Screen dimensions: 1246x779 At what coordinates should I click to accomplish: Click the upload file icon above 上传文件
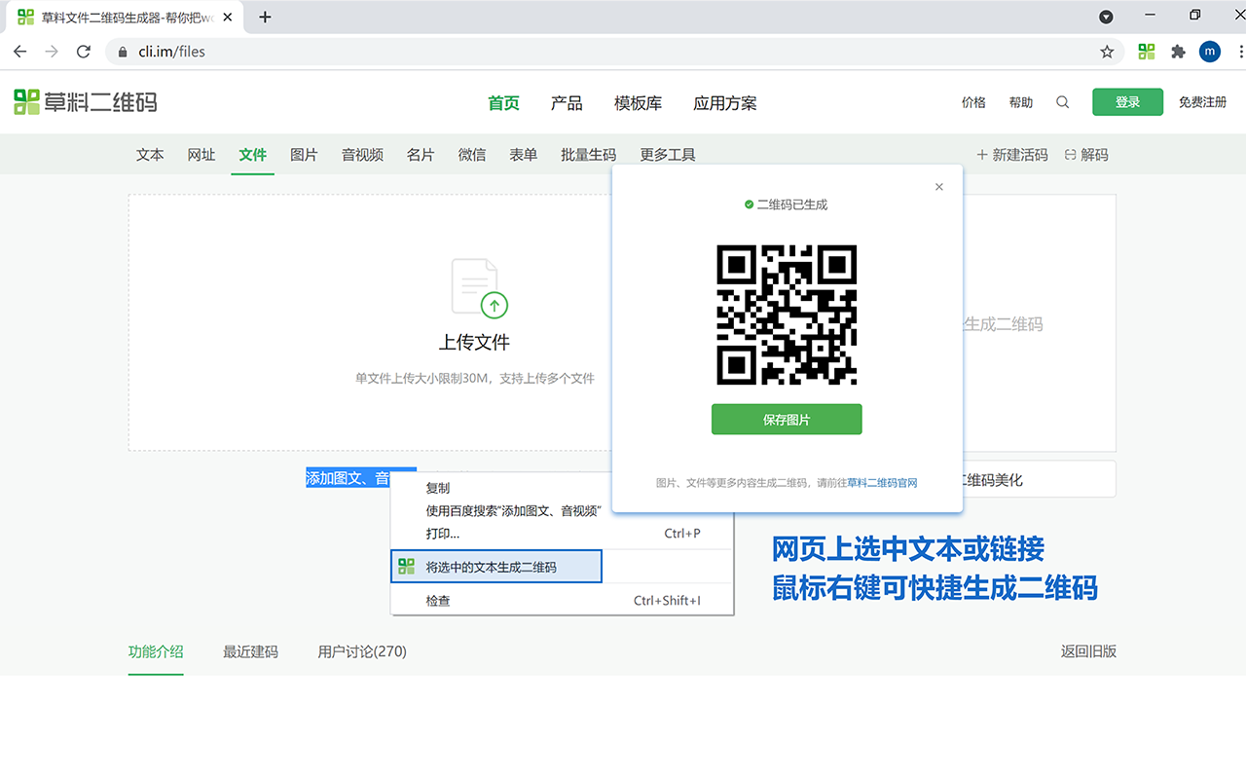(x=476, y=285)
